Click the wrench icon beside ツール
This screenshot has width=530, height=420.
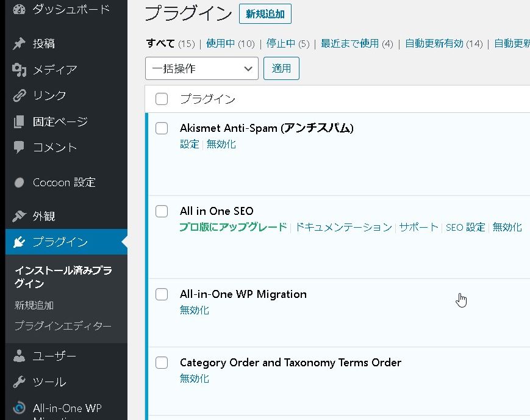click(20, 382)
